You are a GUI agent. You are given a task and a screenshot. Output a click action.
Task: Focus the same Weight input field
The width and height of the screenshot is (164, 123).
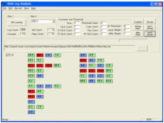[x=127, y=30]
